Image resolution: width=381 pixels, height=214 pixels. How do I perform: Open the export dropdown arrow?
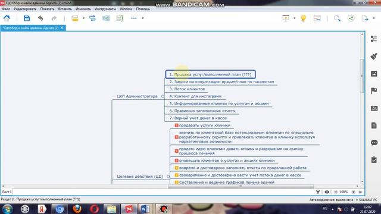tap(374, 18)
